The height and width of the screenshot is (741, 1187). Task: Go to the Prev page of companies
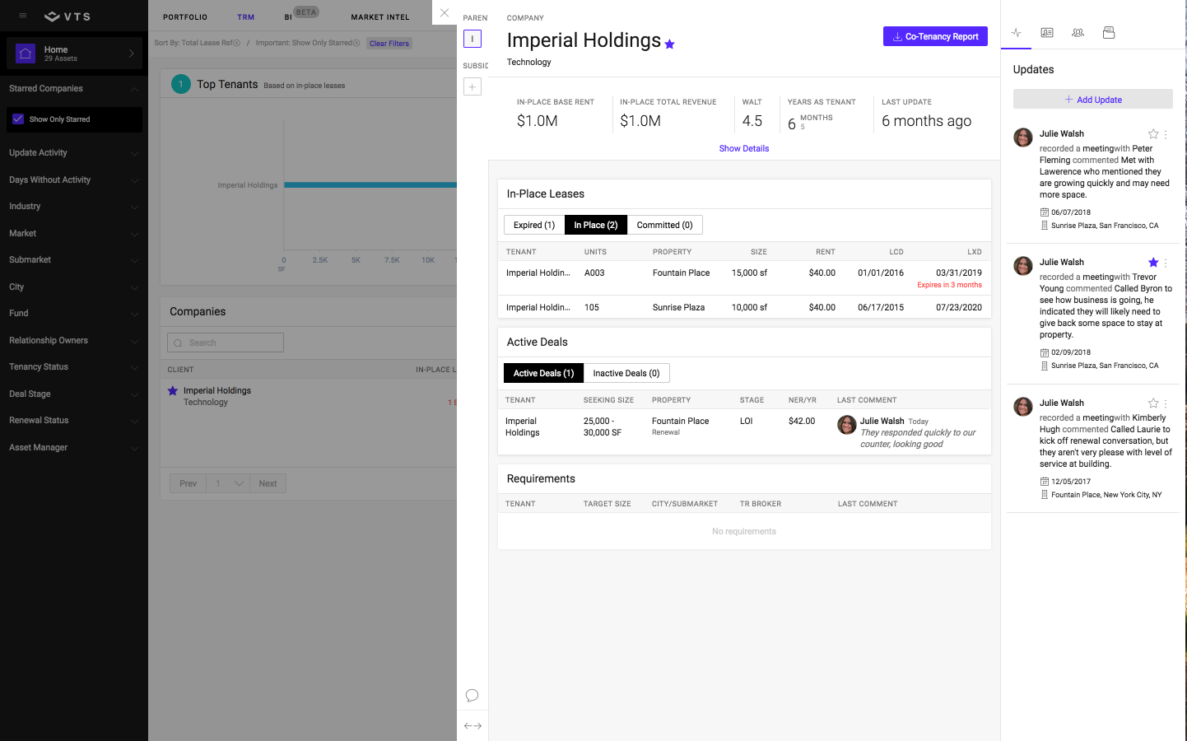pos(189,484)
